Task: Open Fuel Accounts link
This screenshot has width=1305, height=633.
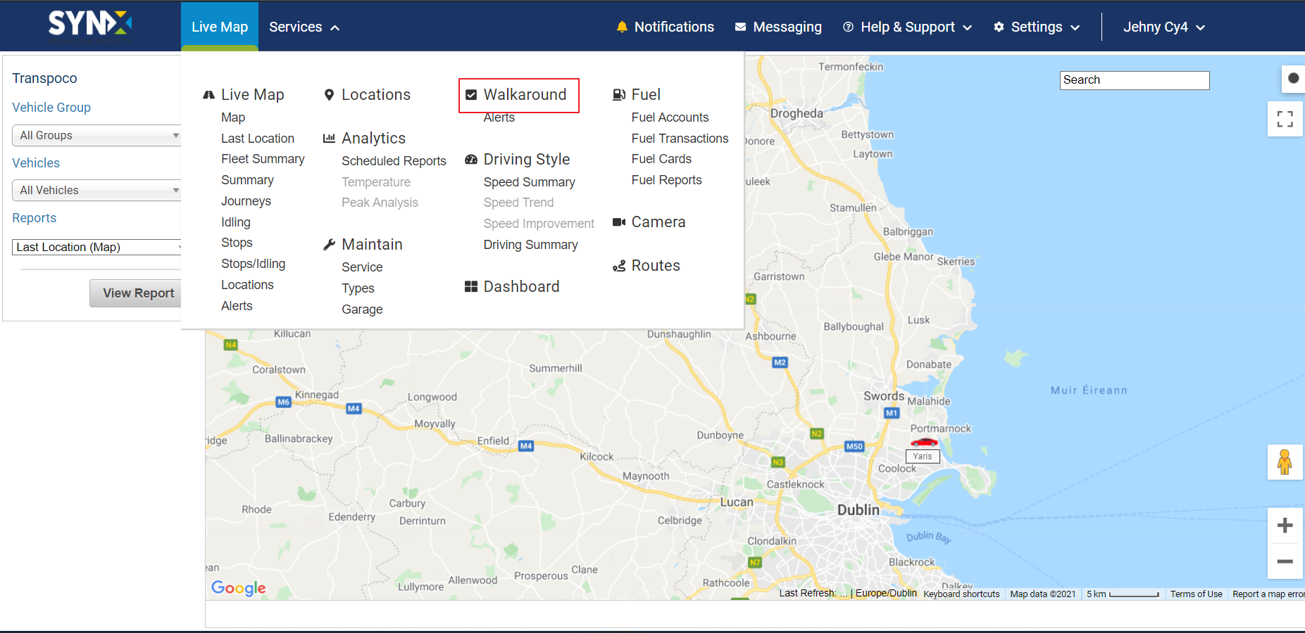Action: [670, 117]
